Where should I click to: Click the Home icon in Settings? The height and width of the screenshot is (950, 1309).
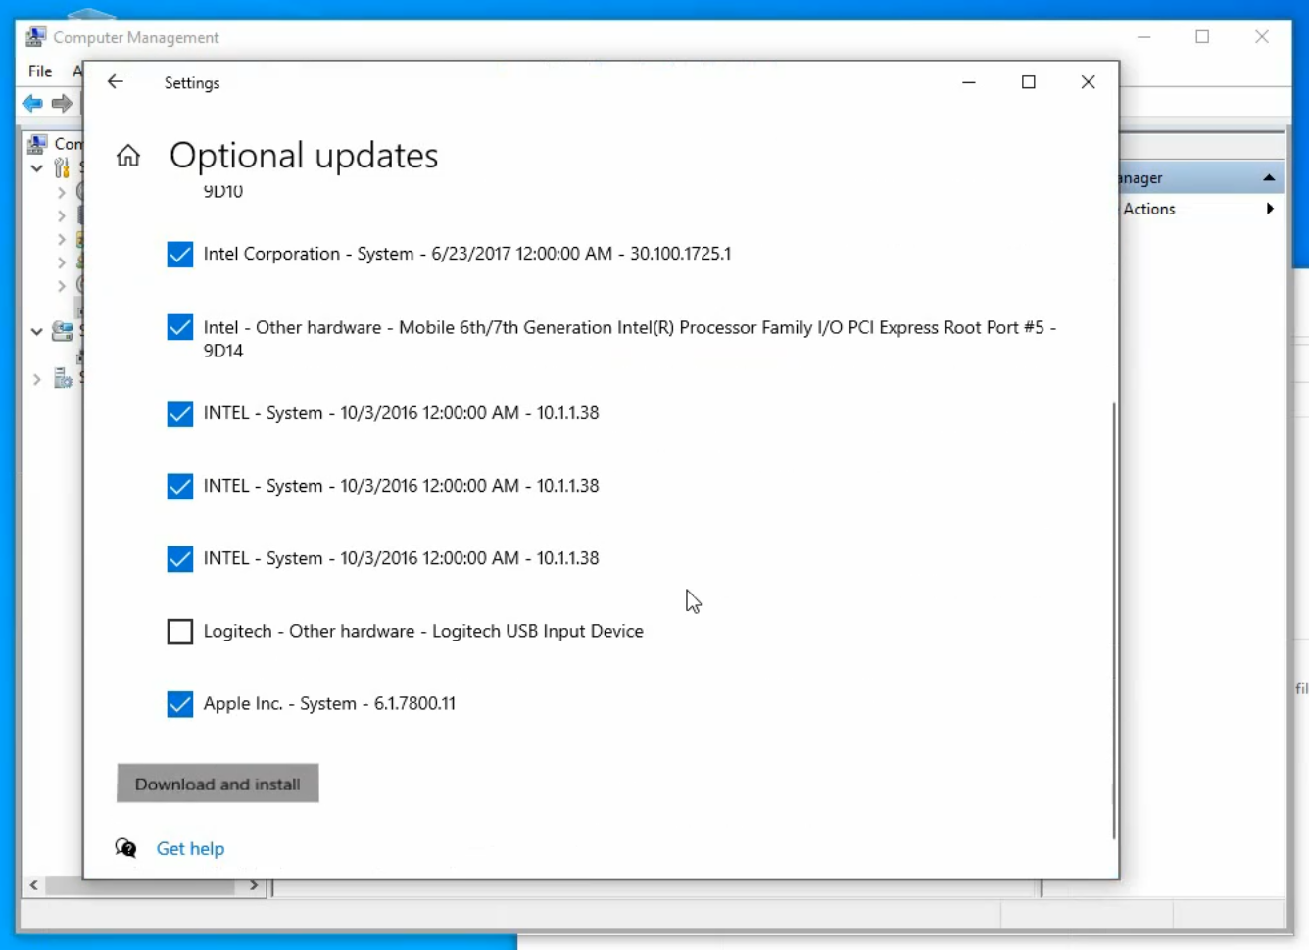[x=127, y=155]
